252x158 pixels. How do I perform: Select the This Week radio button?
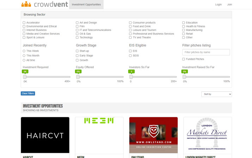pos(24,51)
